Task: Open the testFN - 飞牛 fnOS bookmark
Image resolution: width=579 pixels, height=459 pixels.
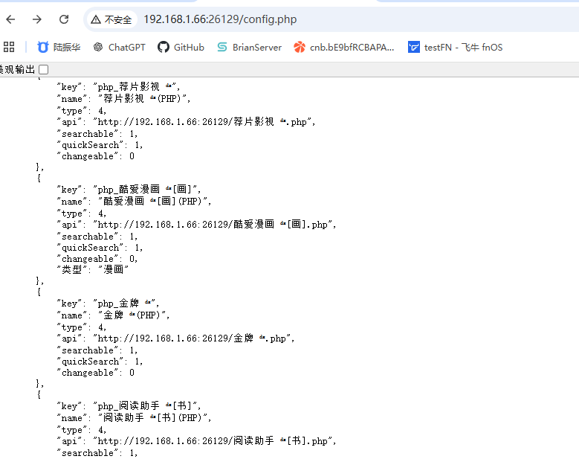Action: click(455, 47)
